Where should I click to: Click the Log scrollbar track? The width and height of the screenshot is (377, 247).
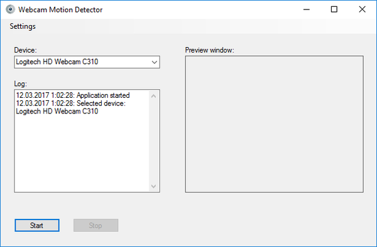pos(154,141)
